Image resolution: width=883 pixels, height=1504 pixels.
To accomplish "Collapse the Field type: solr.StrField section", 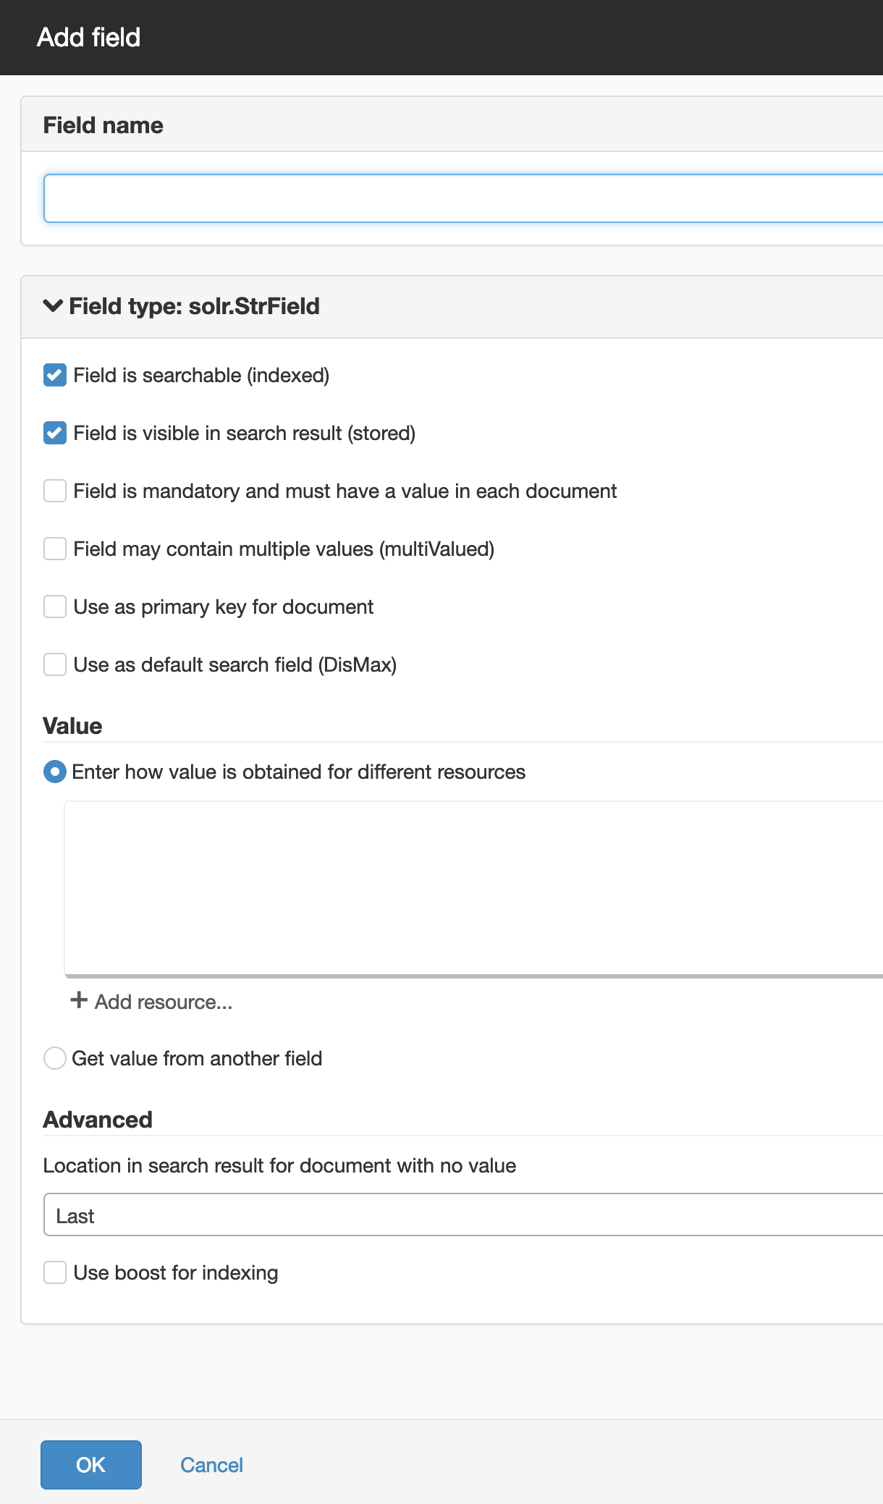I will [x=181, y=306].
